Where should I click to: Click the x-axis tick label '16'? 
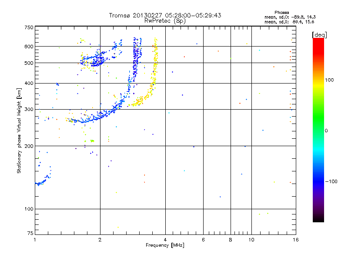point(296,240)
